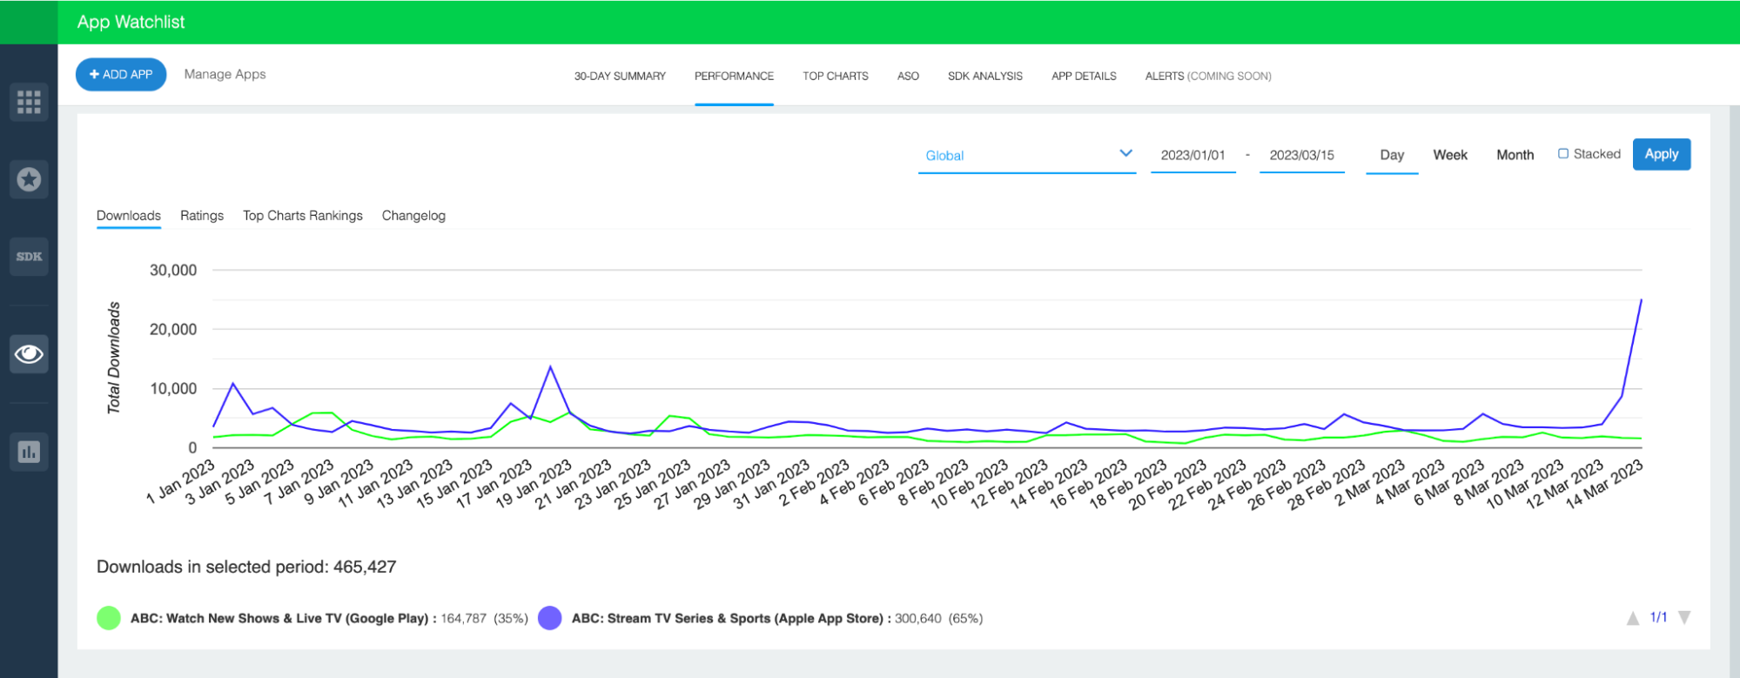Go to next legend page arrow
This screenshot has width=1740, height=678.
(x=1684, y=618)
